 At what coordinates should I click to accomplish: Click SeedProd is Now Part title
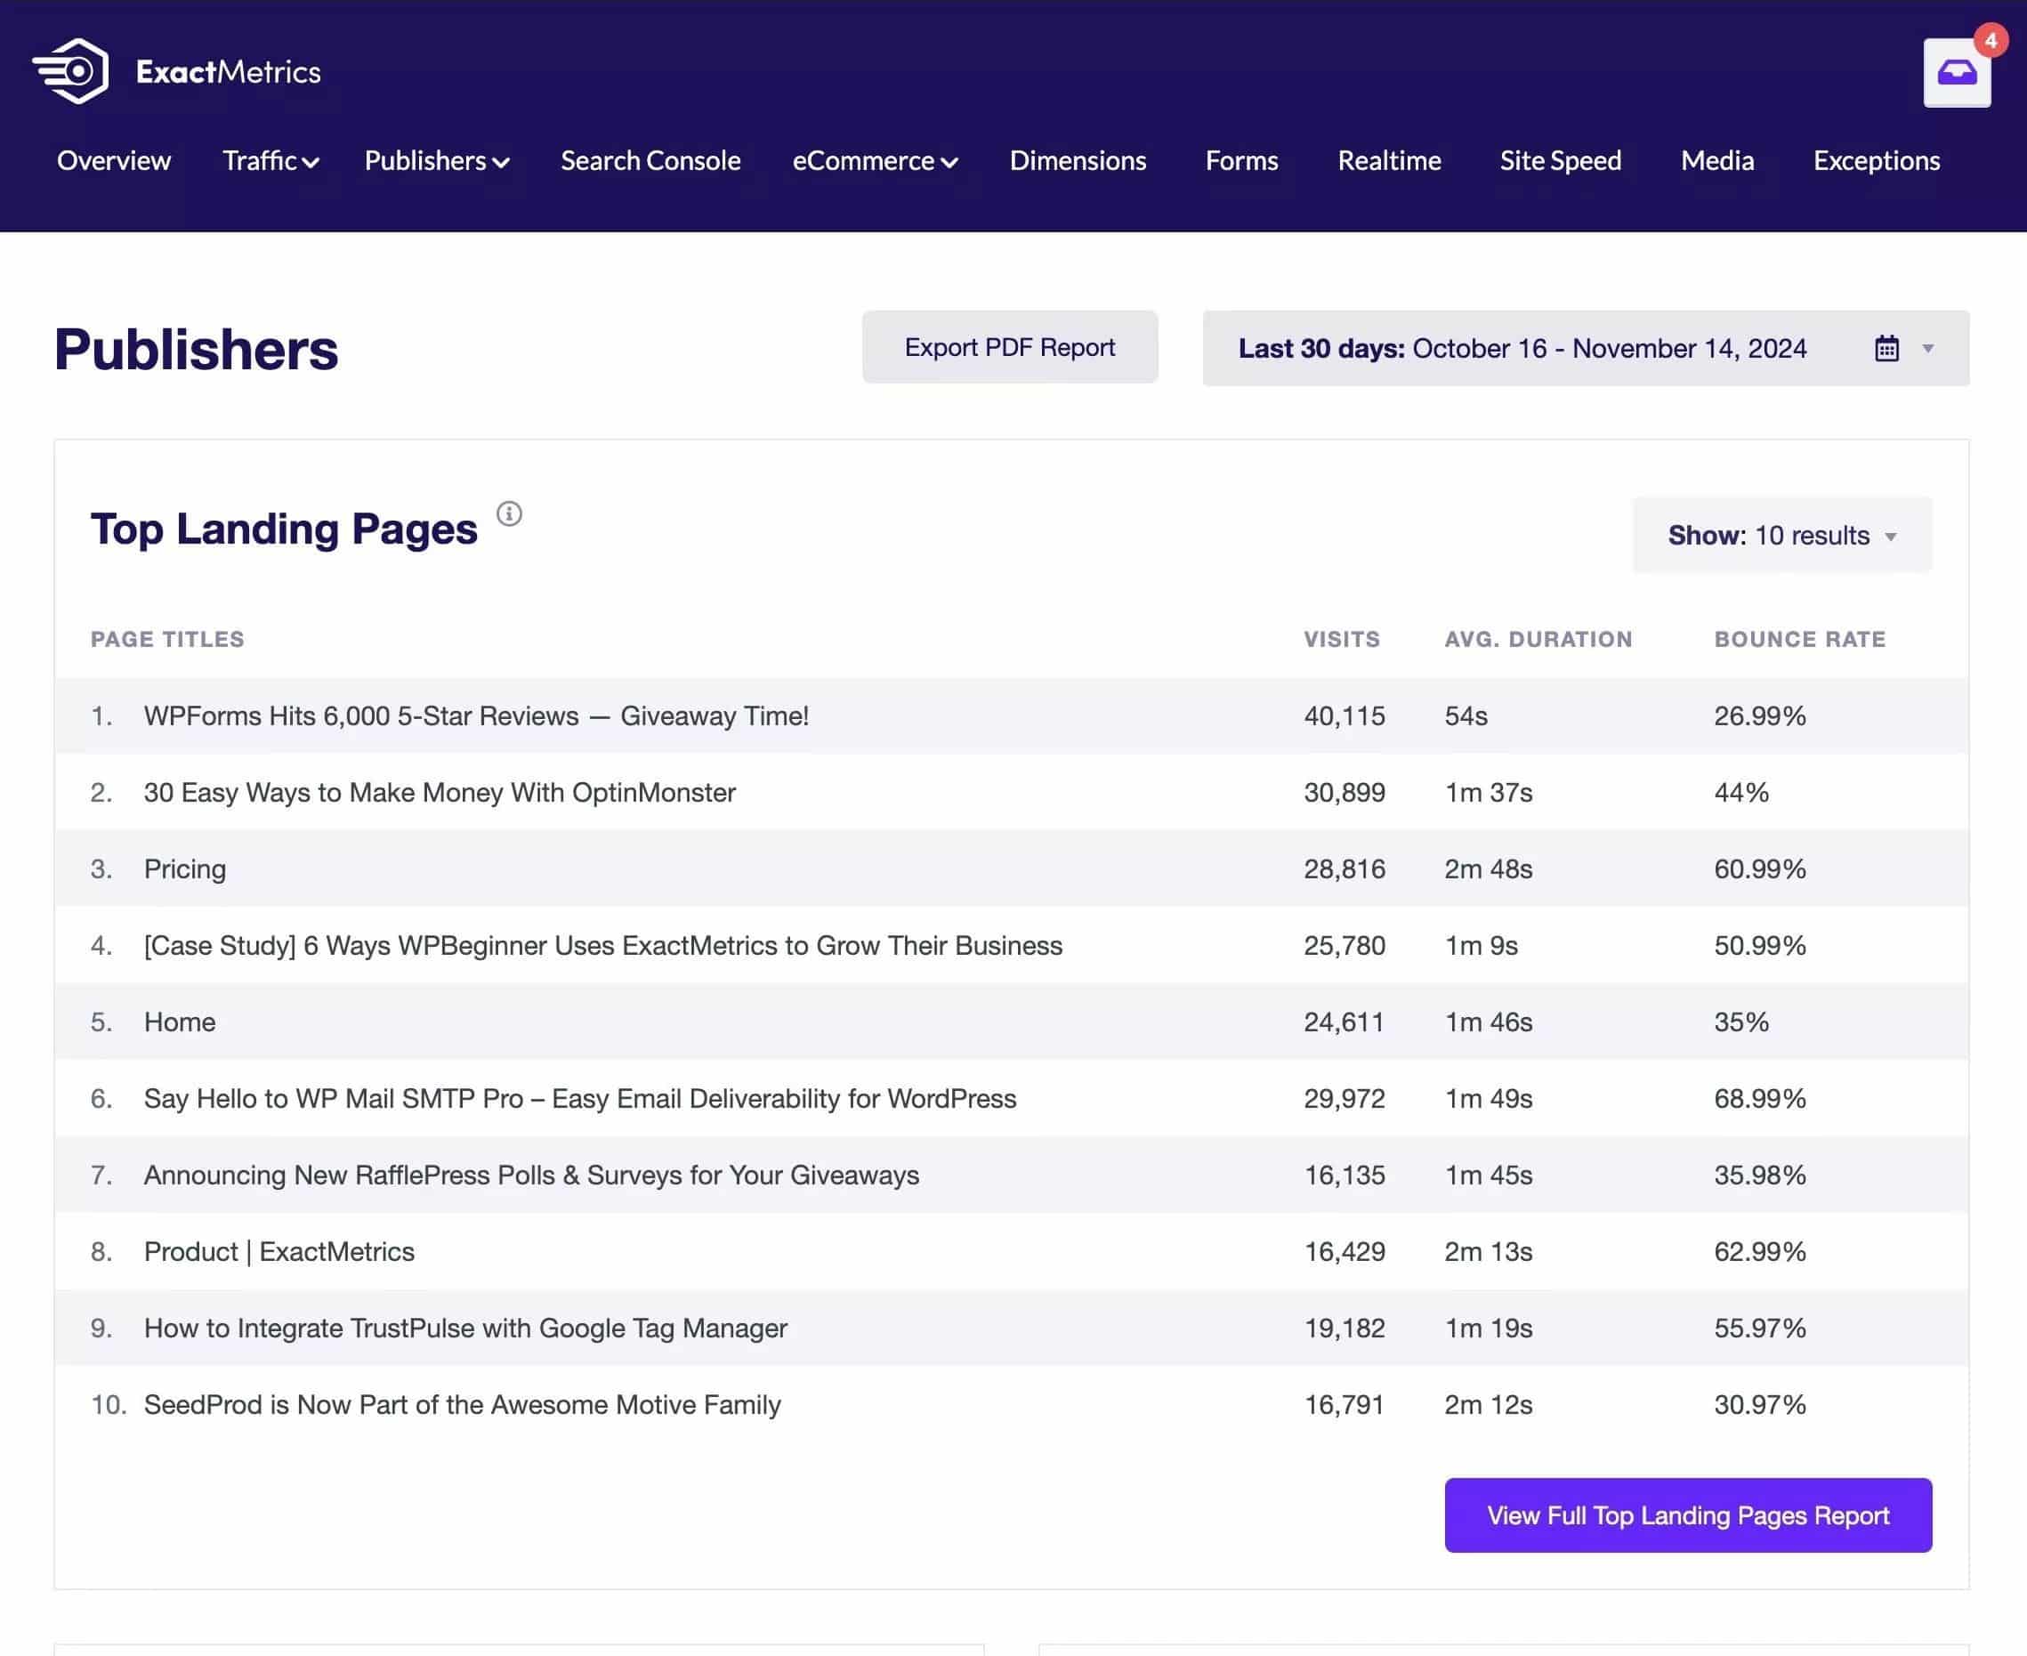(463, 1404)
